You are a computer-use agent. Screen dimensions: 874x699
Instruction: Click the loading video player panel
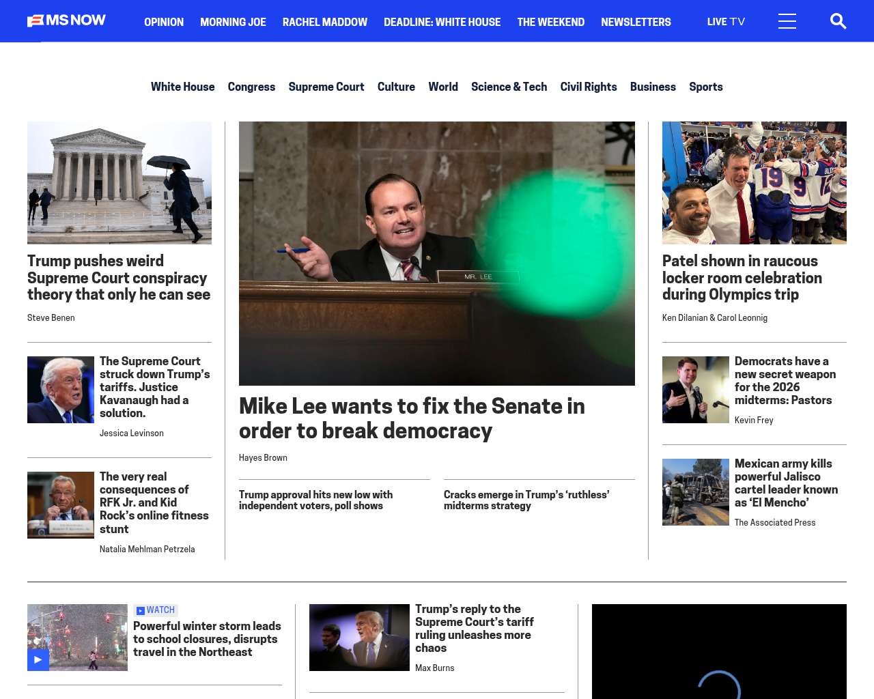point(719,651)
